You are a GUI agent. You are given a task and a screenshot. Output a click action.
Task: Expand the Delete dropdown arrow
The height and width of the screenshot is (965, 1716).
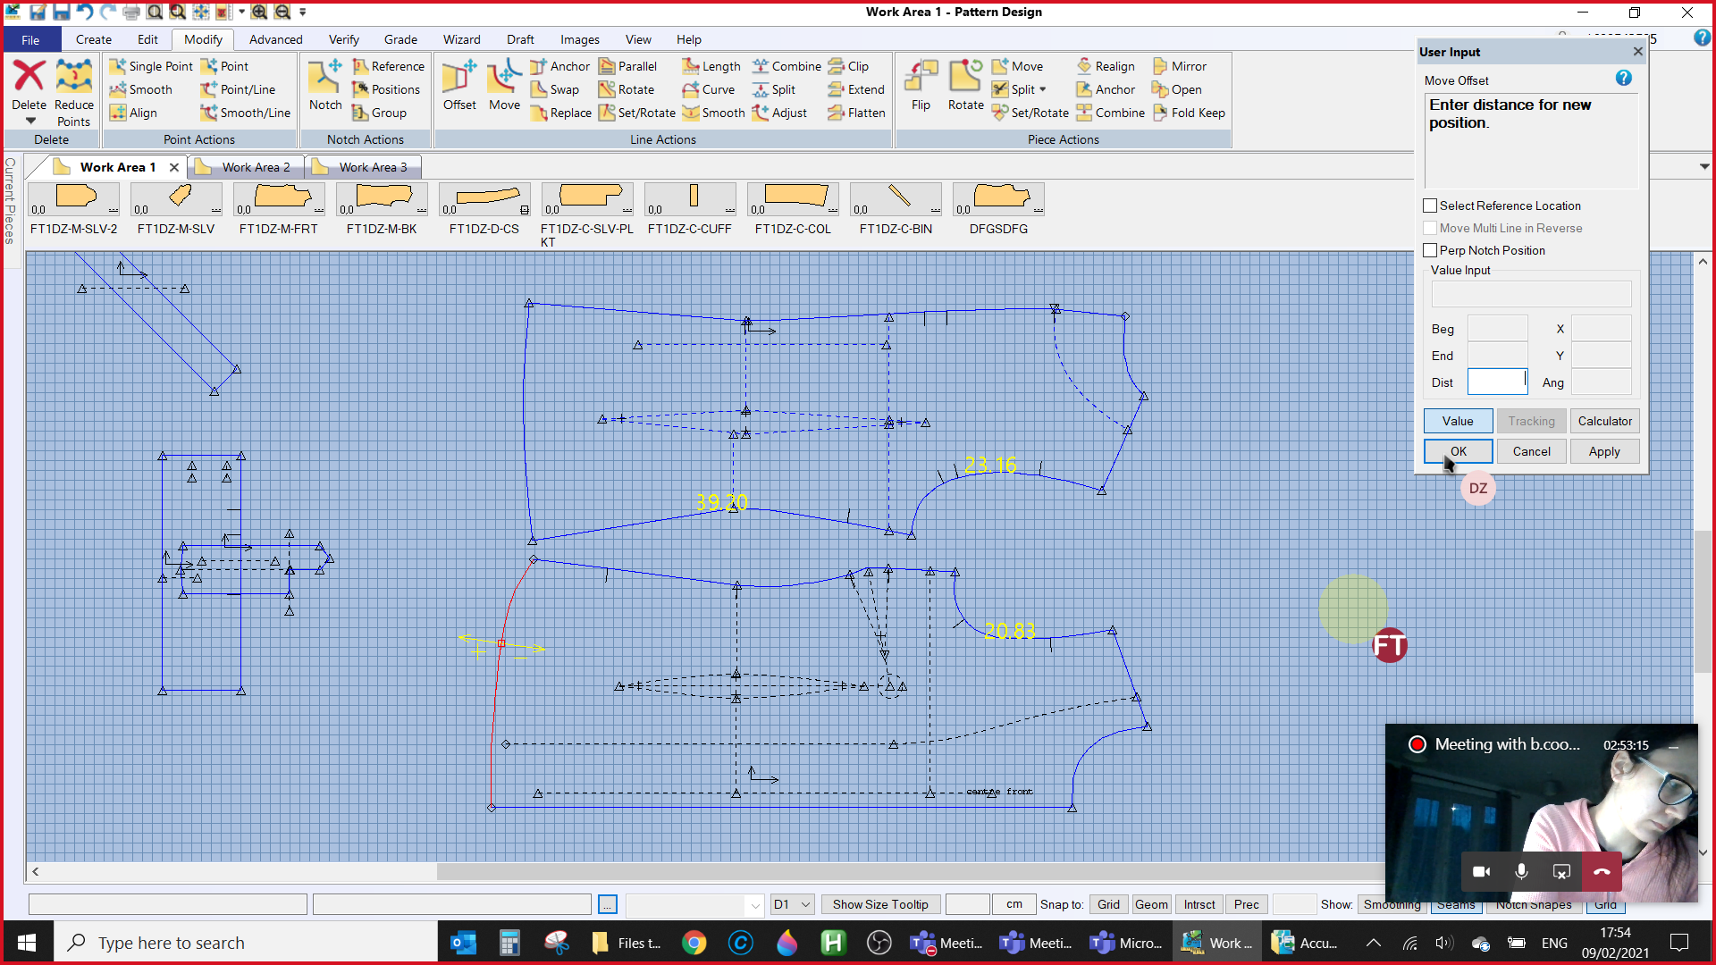[x=30, y=121]
